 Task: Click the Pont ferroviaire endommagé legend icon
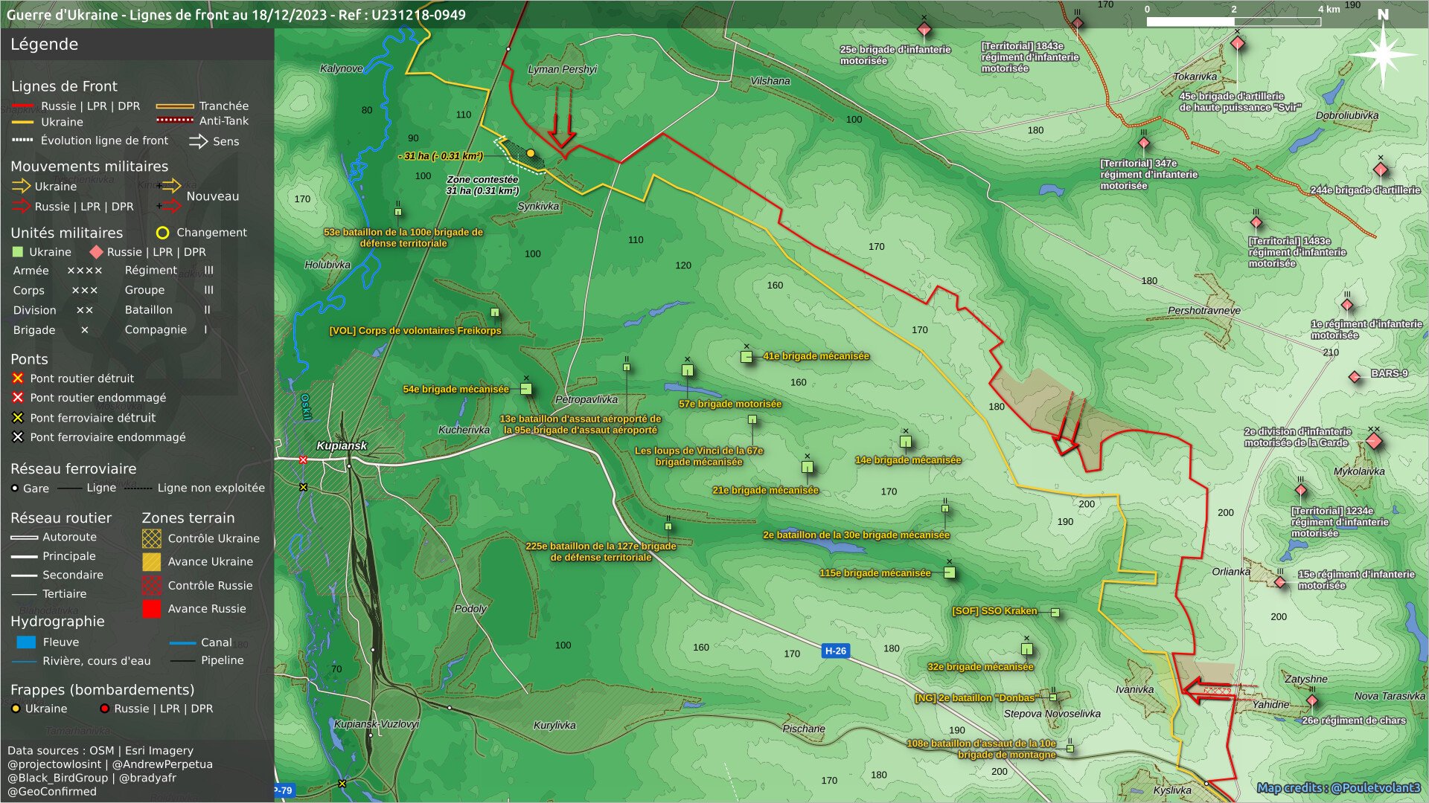(x=18, y=437)
